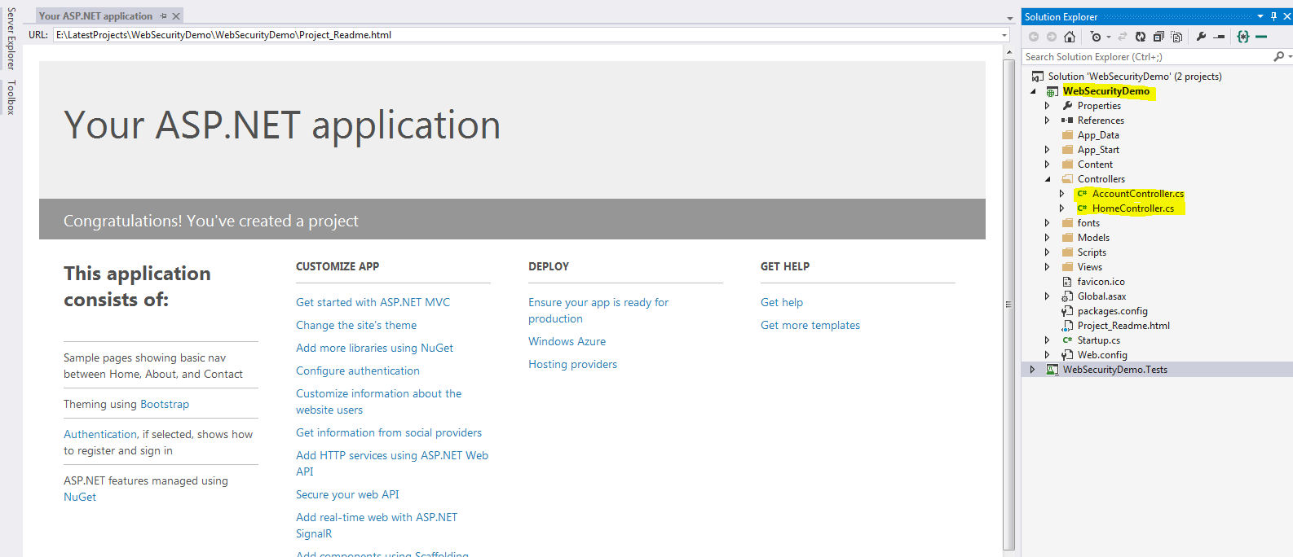Follow the Bootstrap link
Screen dimensions: 1293x557
pyautogui.click(x=165, y=404)
